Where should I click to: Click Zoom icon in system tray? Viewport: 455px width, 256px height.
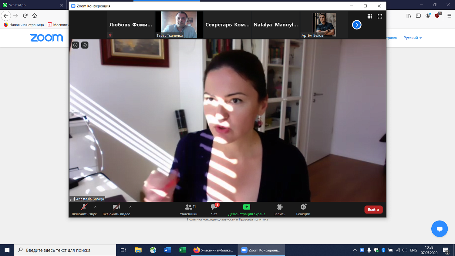tap(362, 250)
